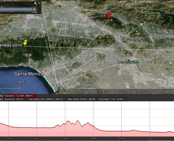
Task: Click the Los Angeles city dot marker
Action: coord(129,60)
